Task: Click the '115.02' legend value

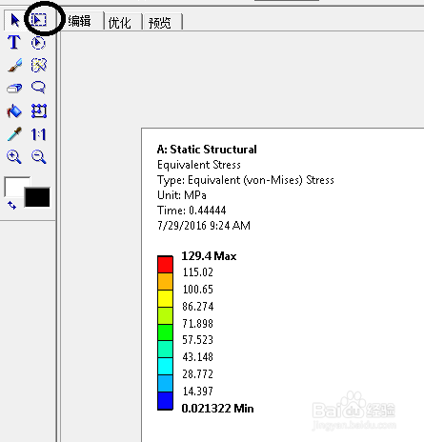Action: pyautogui.click(x=197, y=272)
